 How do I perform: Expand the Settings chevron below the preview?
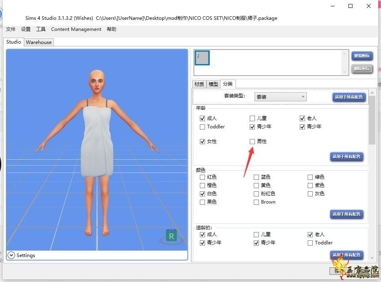coord(11,255)
